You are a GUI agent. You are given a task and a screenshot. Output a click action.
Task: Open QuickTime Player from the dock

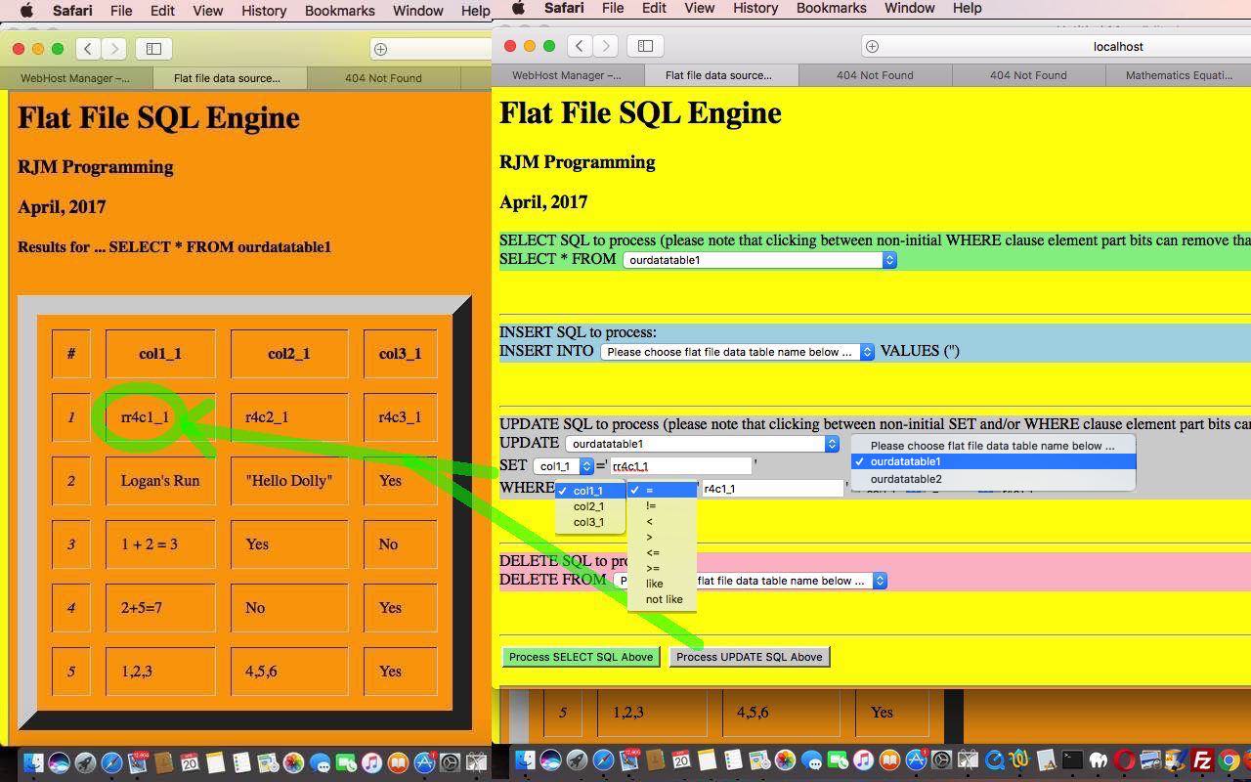(x=995, y=760)
